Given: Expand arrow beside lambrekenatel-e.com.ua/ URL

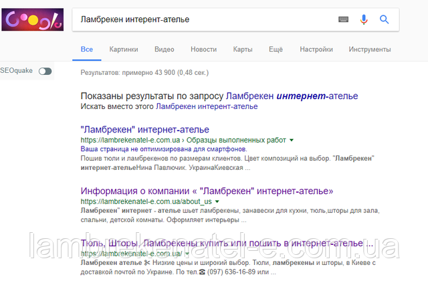Looking at the screenshot, I should 187,254.
